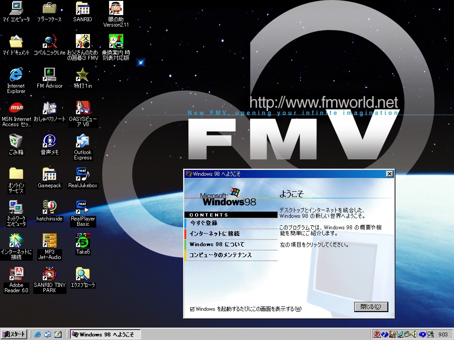The image size is (454, 340).
Task: Click the green arrow drive tray icon
Action: 407,334
